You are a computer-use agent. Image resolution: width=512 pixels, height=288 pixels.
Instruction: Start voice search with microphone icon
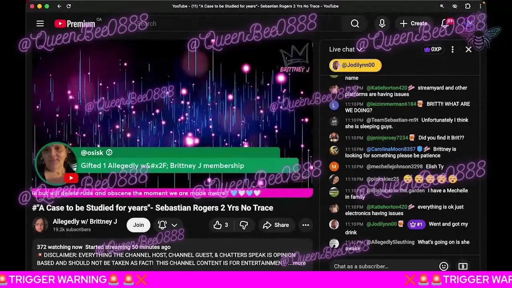point(382,24)
